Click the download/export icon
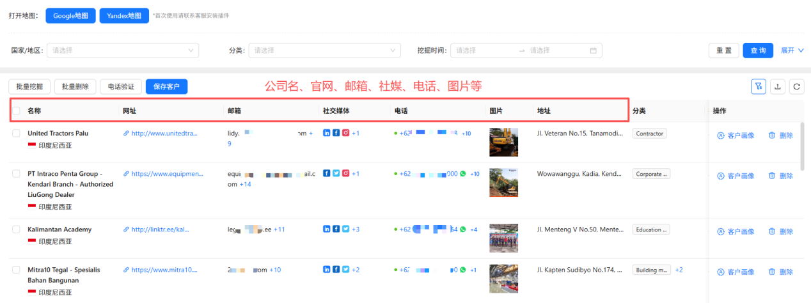Viewport: 811px width, 303px height. [x=778, y=86]
